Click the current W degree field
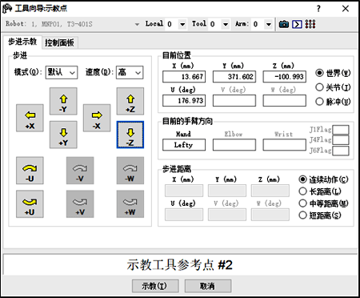This screenshot has width=360, height=298. click(285, 101)
